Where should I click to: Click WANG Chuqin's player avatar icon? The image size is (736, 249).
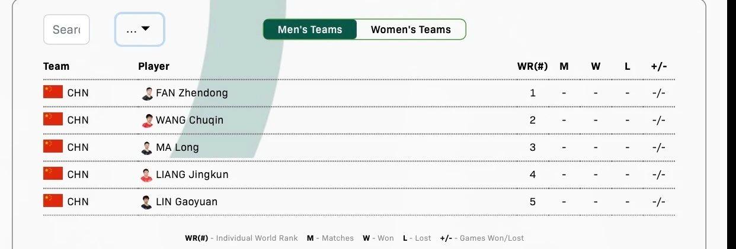(x=147, y=121)
